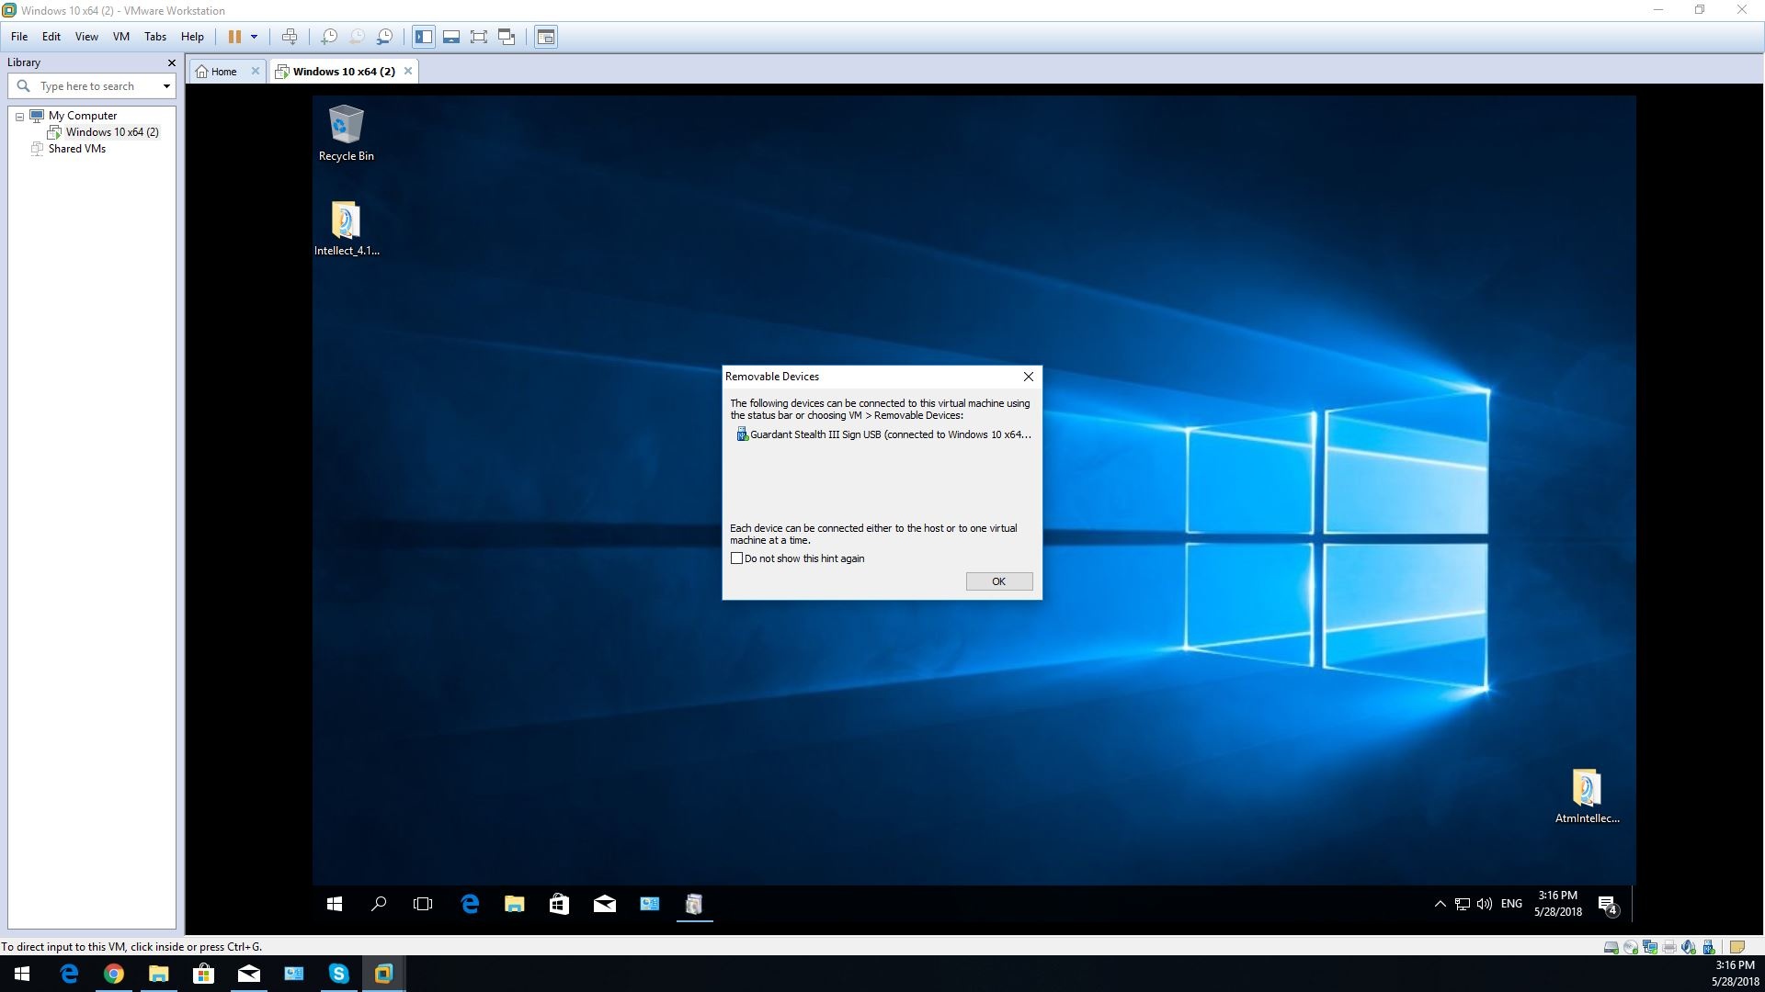The image size is (1765, 992).
Task: Click the USB device status bar icon
Action: pyautogui.click(x=1708, y=947)
